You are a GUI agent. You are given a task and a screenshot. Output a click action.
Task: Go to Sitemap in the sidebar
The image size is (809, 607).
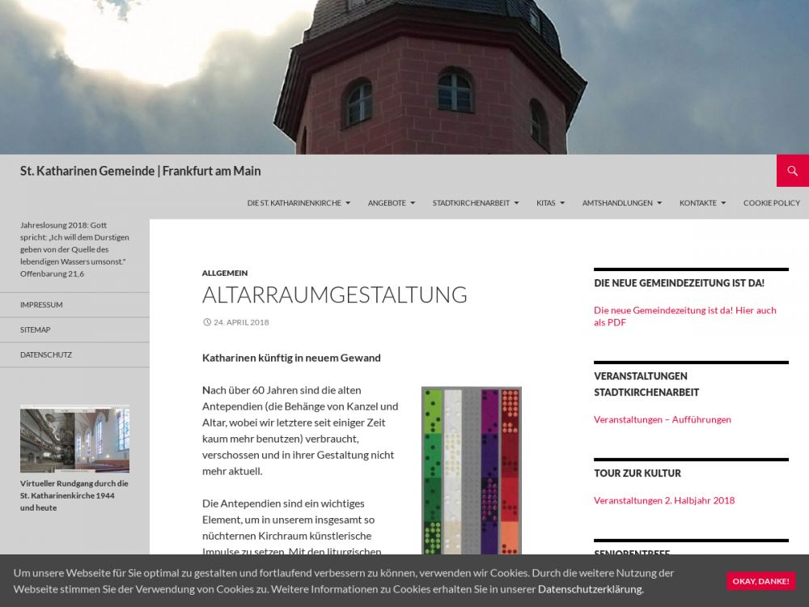[x=36, y=330]
